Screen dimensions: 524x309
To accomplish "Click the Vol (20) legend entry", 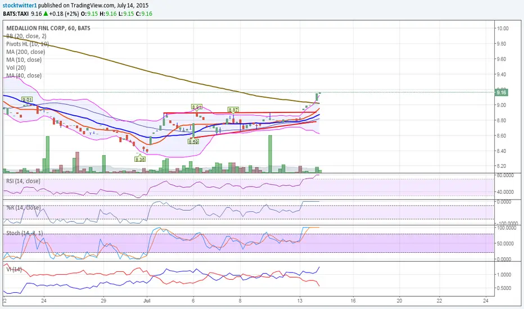I will tap(16, 68).
